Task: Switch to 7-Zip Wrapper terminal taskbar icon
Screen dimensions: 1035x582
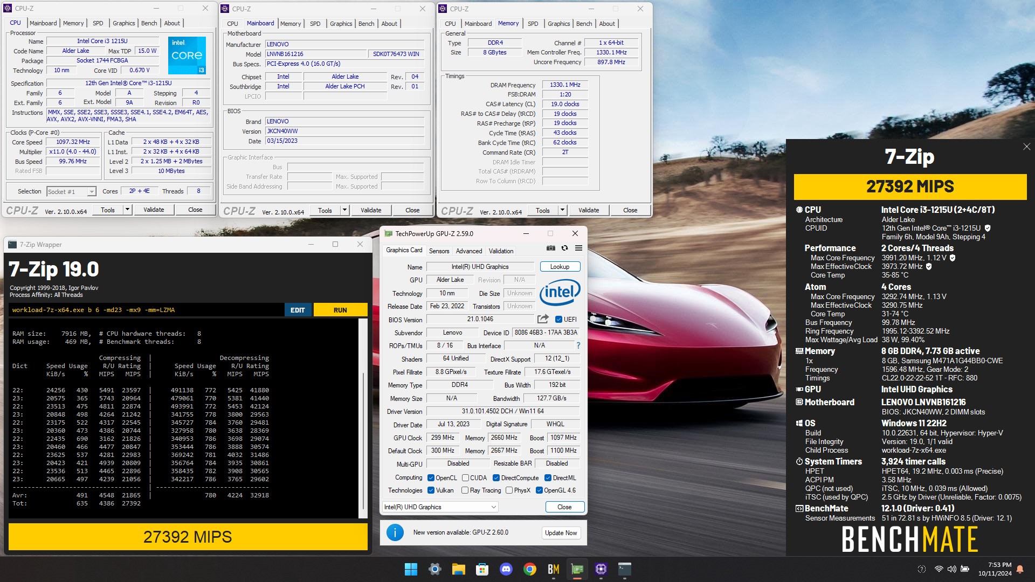Action: 625,569
